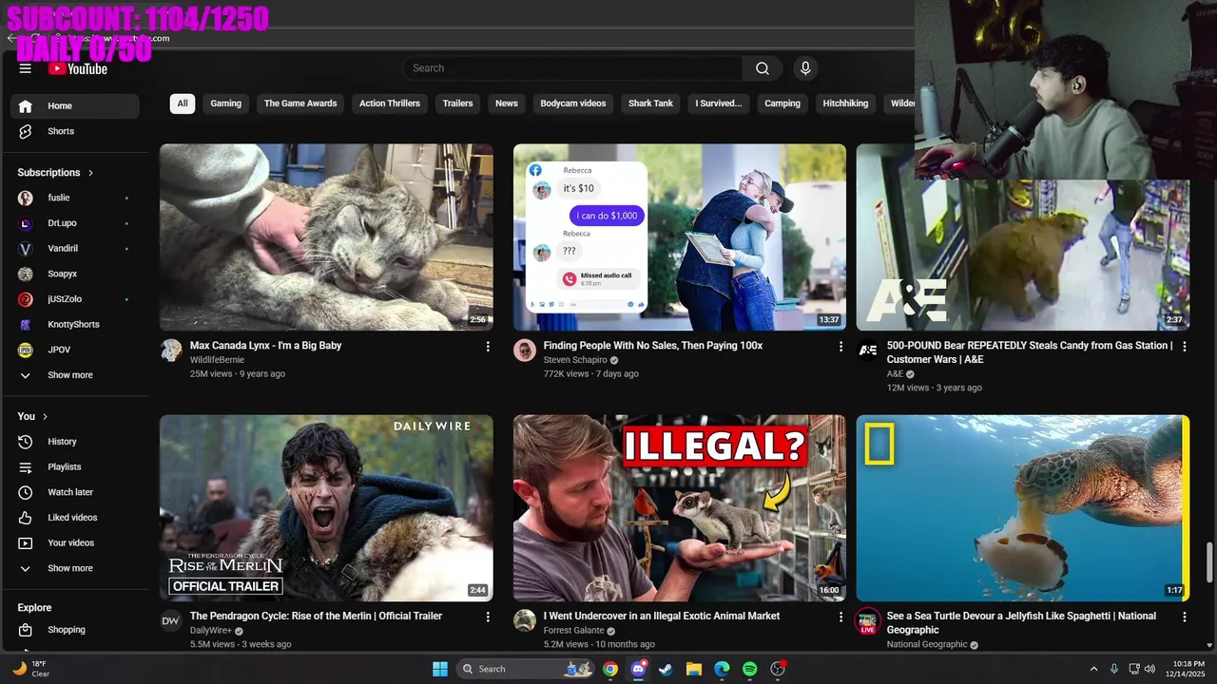Screen dimensions: 1217x684
Task: Open Shopping under Explore
Action: (75, 630)
